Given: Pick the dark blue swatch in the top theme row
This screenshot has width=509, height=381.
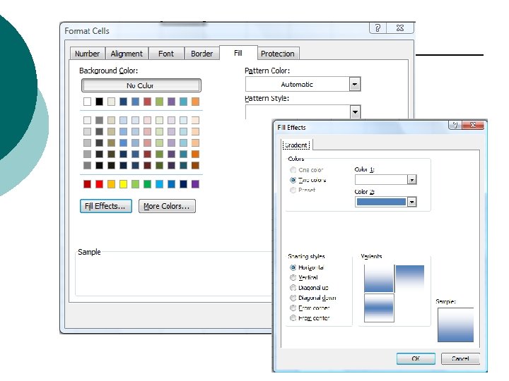Looking at the screenshot, I should 123,102.
